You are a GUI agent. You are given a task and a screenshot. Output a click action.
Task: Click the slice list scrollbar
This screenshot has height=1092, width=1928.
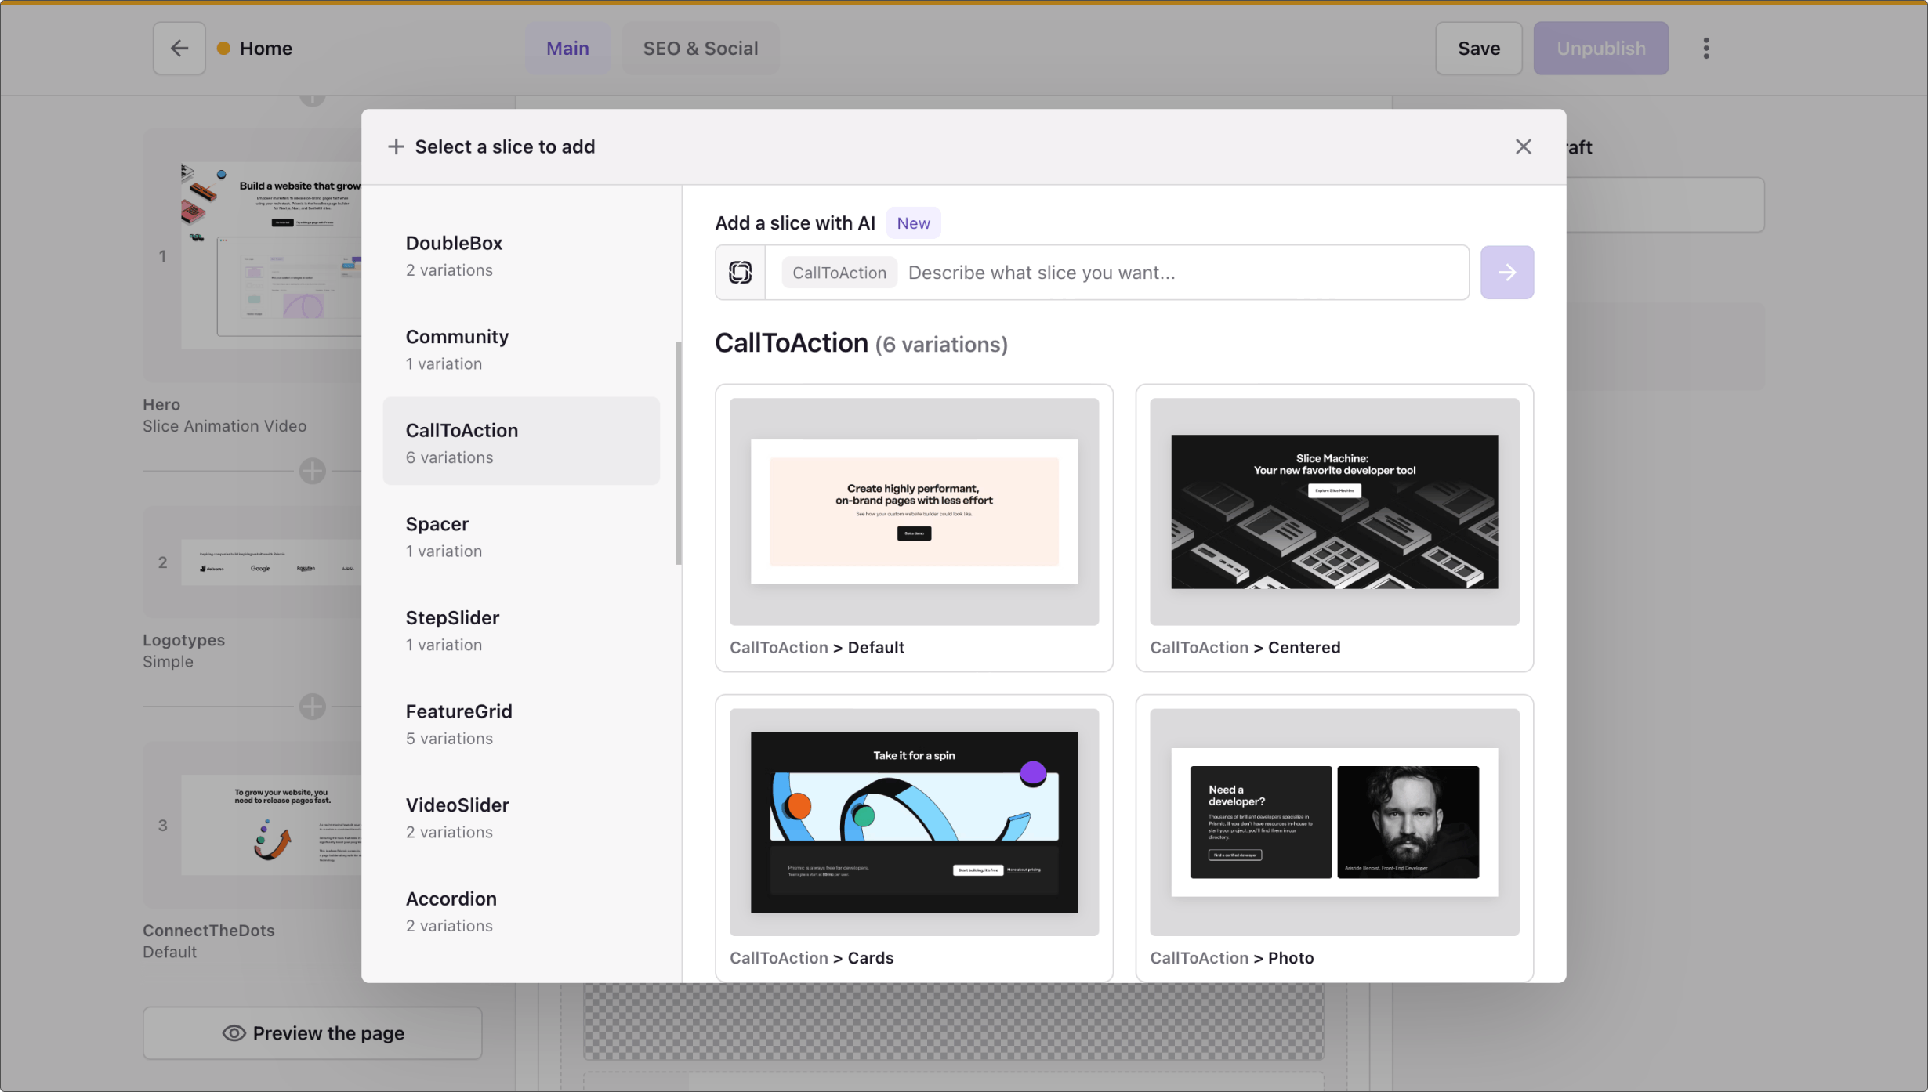(678, 452)
